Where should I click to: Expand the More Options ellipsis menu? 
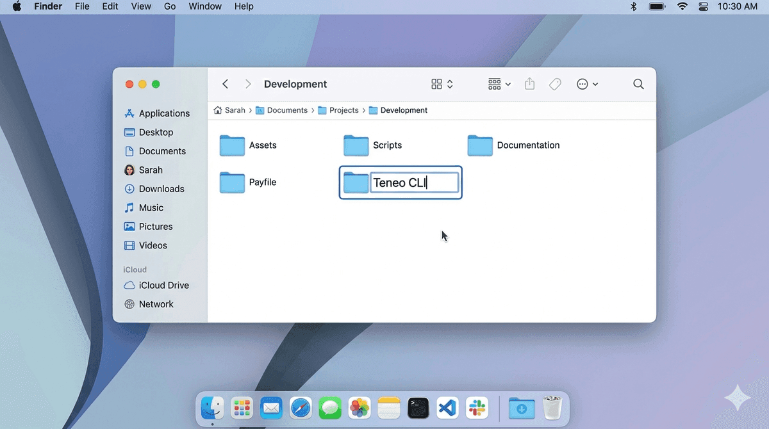(x=582, y=84)
